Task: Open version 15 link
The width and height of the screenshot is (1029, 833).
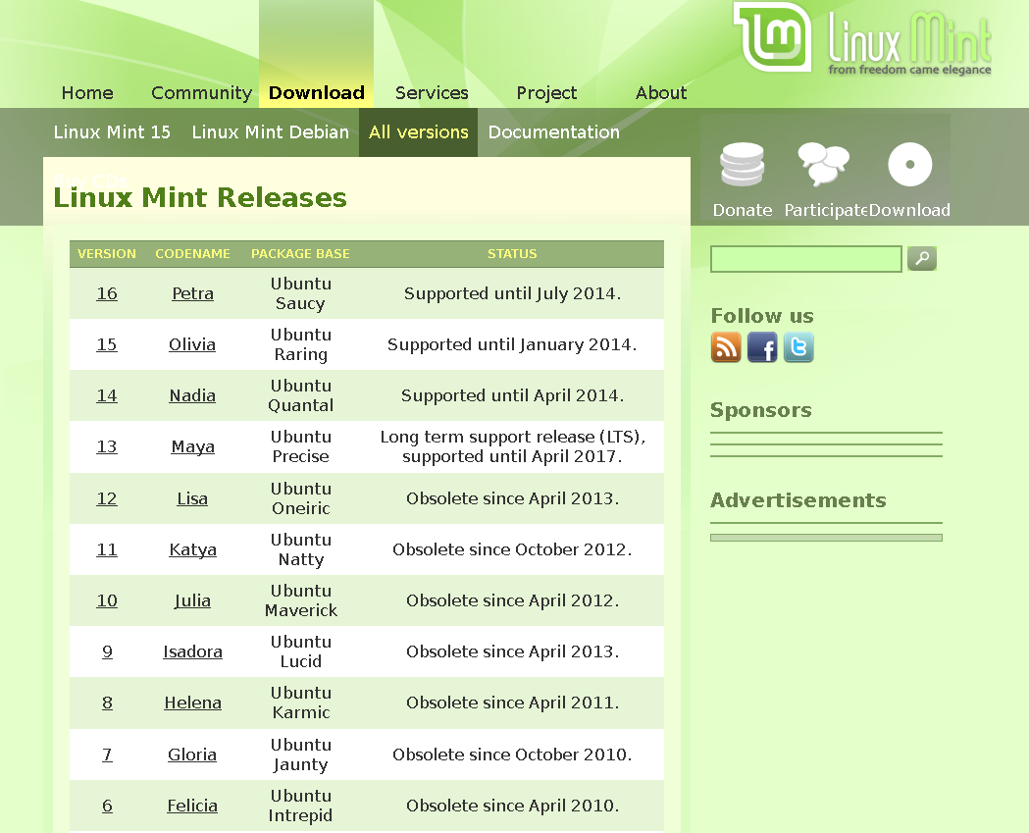Action: point(107,344)
